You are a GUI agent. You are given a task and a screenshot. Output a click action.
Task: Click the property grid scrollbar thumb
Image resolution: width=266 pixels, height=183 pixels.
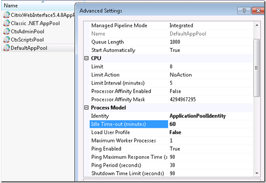click(x=257, y=68)
